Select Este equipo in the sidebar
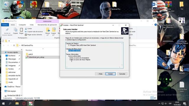 click(12, 91)
